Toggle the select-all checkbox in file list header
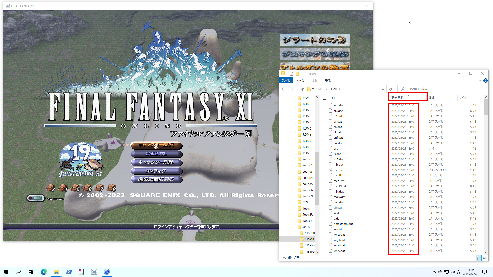The image size is (493, 277). (x=325, y=98)
